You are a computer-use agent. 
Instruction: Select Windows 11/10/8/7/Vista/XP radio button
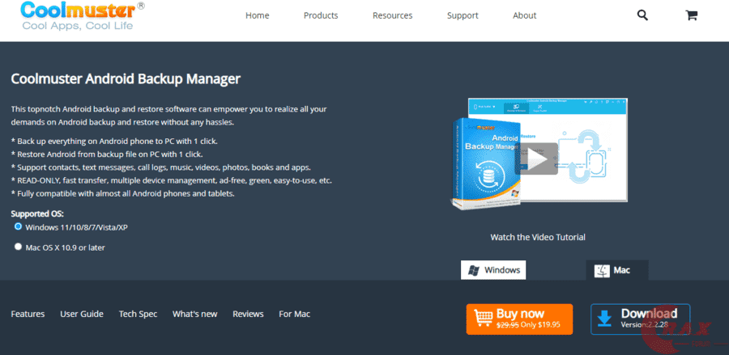(18, 226)
